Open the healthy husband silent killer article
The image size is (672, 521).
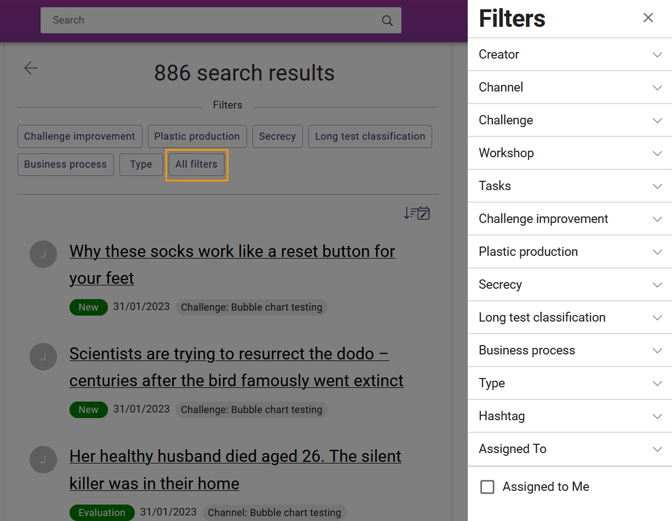236,470
